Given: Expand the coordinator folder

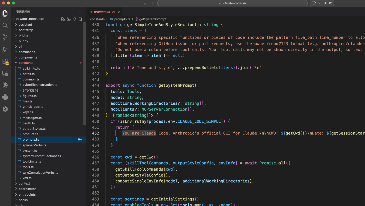Looking at the screenshot, I should coord(27,189).
